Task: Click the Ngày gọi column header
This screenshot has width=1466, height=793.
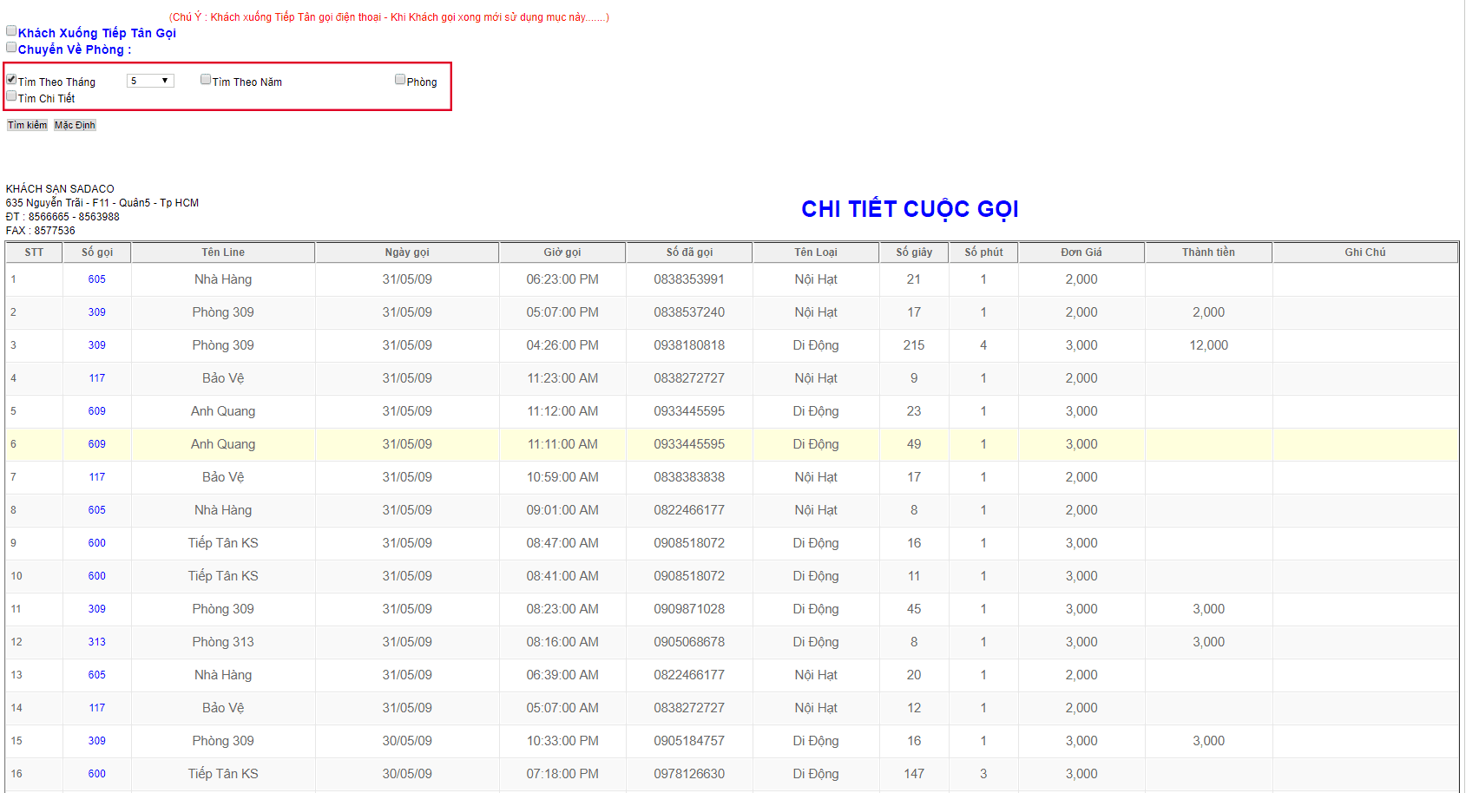Action: (407, 252)
